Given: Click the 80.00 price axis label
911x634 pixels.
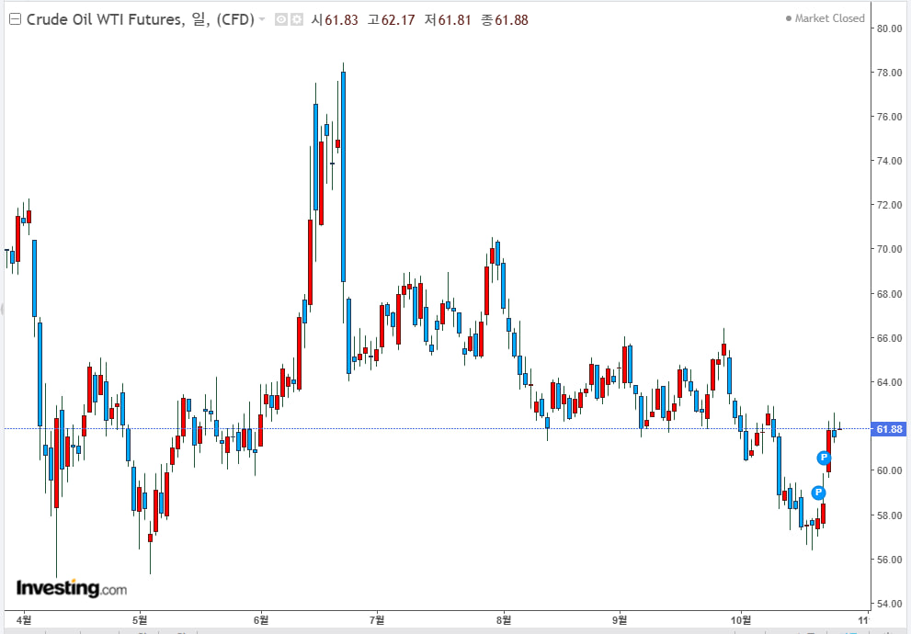Looking at the screenshot, I should 888,28.
